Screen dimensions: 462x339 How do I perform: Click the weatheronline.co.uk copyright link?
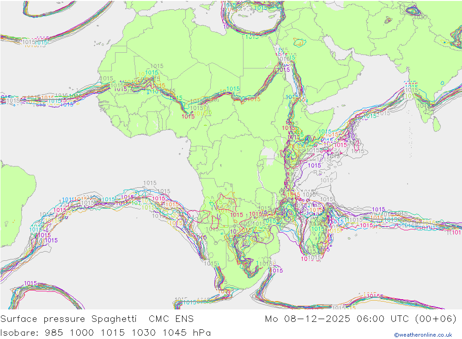[x=423, y=335]
